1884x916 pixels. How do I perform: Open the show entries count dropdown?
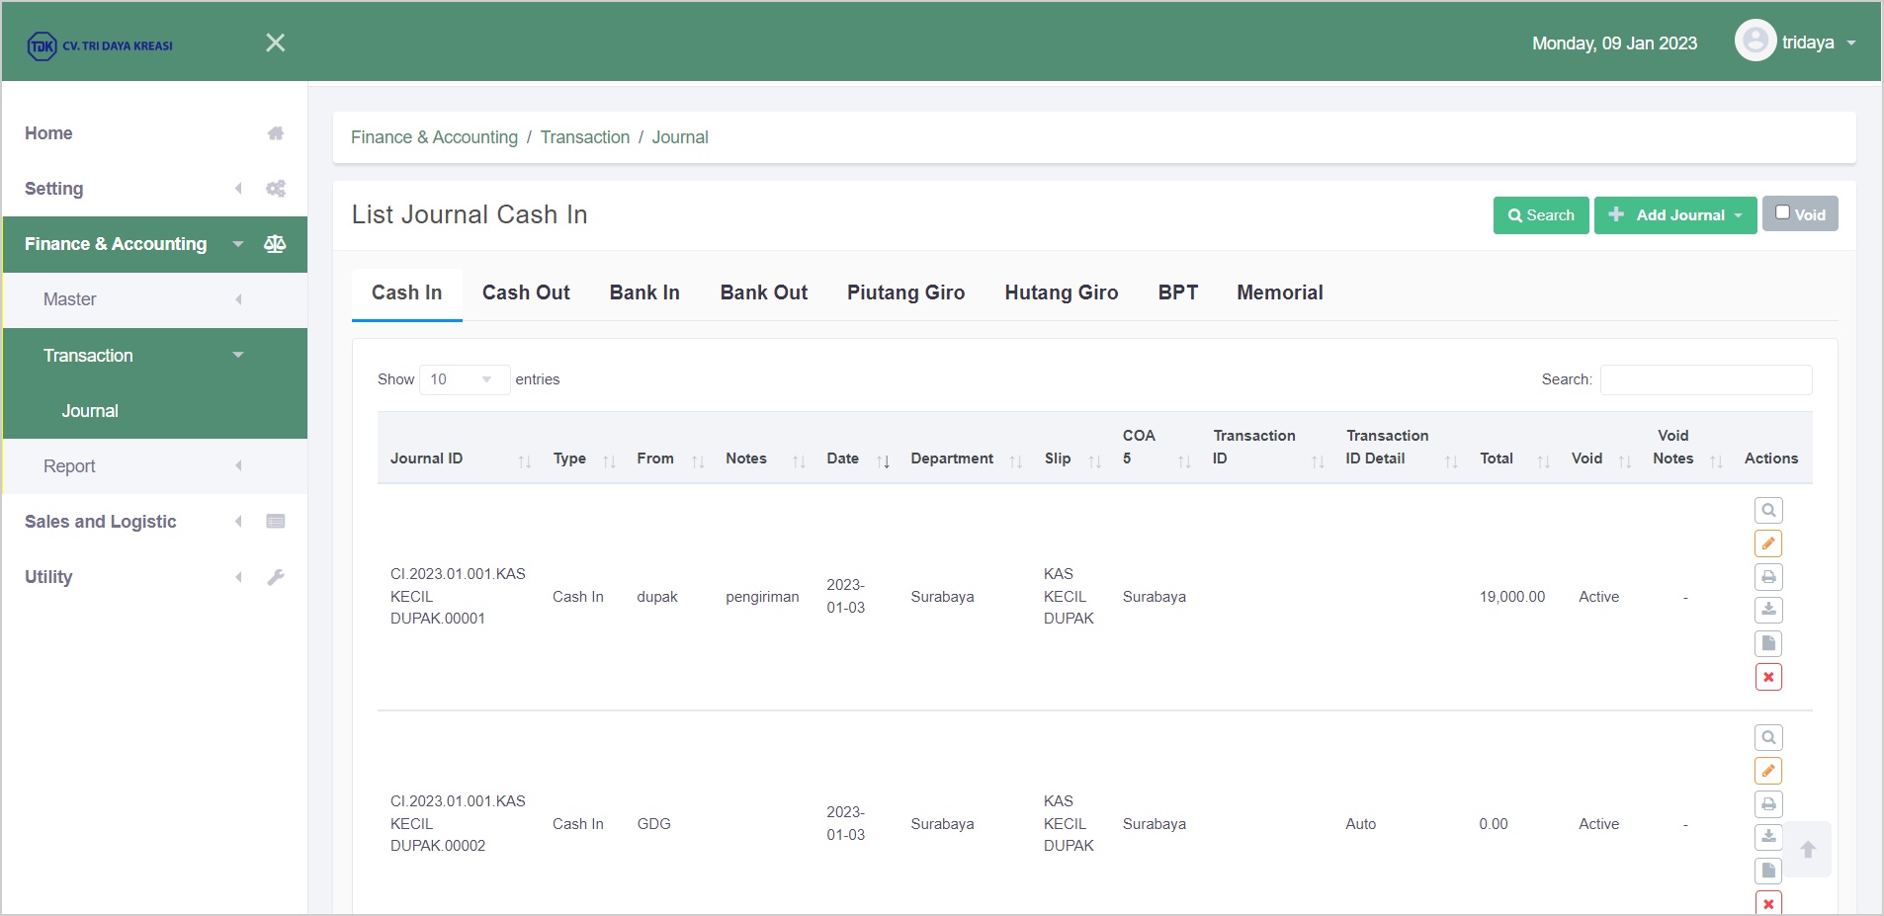pos(464,379)
